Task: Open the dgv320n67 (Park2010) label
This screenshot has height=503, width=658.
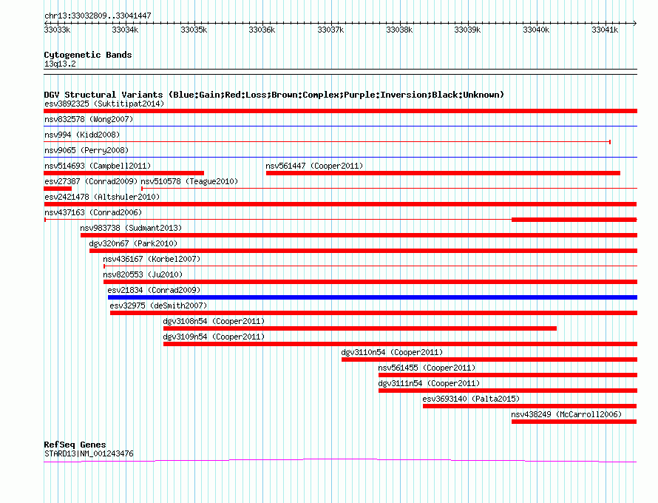Action: tap(133, 243)
